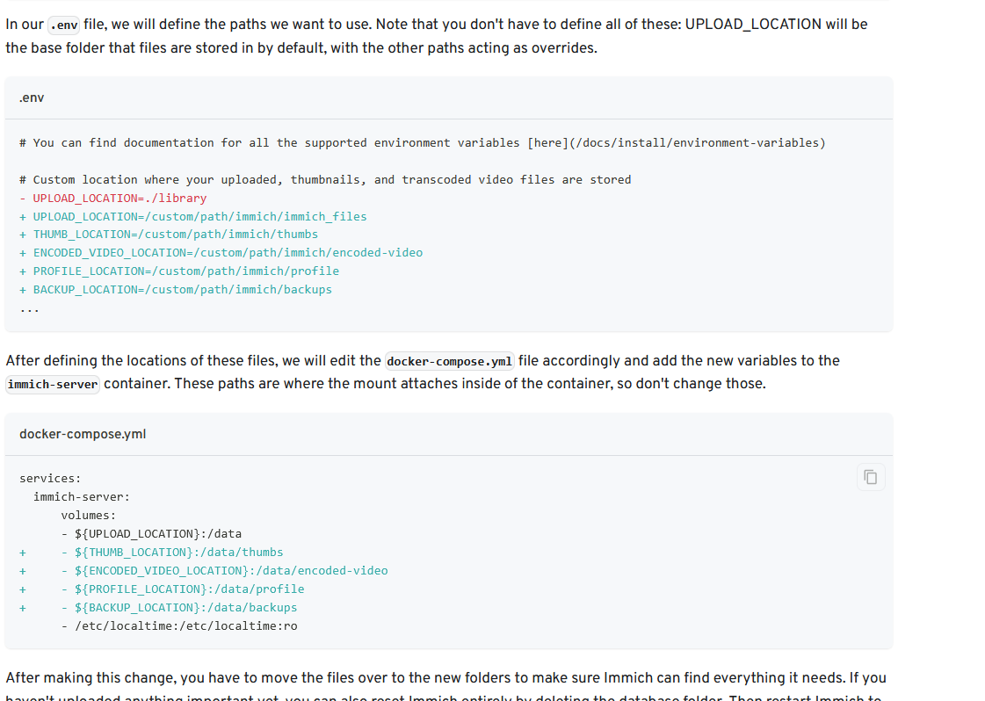Click the inline '.env' code in the first paragraph
Viewport: 985px width, 701px height.
click(64, 25)
